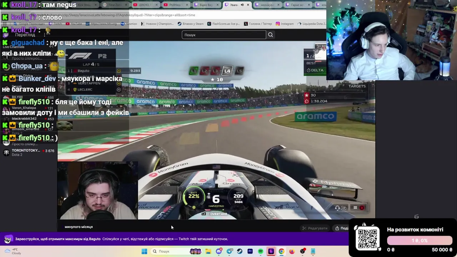
Task: Click the clip video player
Action: point(216,130)
